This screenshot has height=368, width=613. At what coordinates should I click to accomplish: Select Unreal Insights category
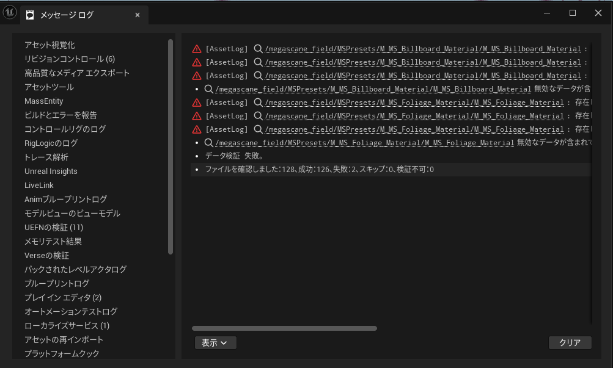point(51,171)
